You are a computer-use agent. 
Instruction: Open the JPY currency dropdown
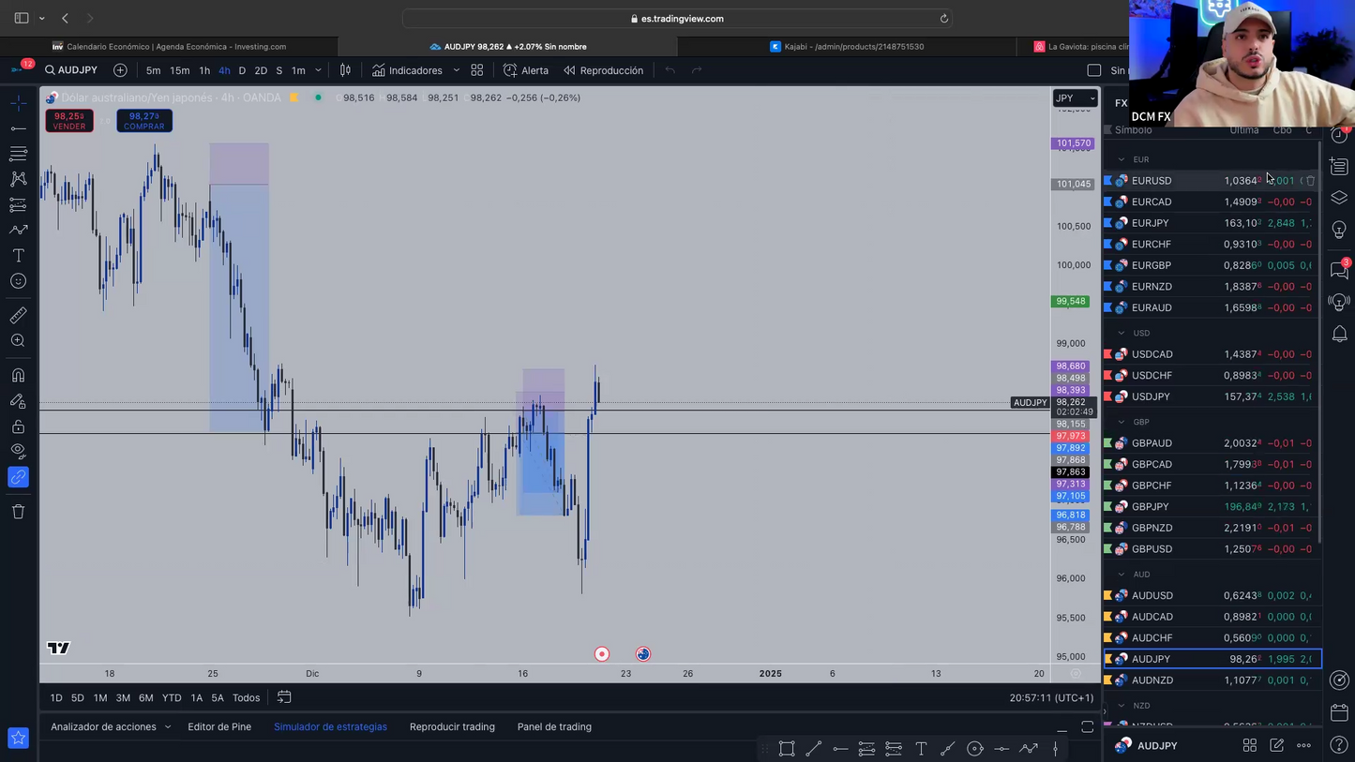coord(1075,98)
